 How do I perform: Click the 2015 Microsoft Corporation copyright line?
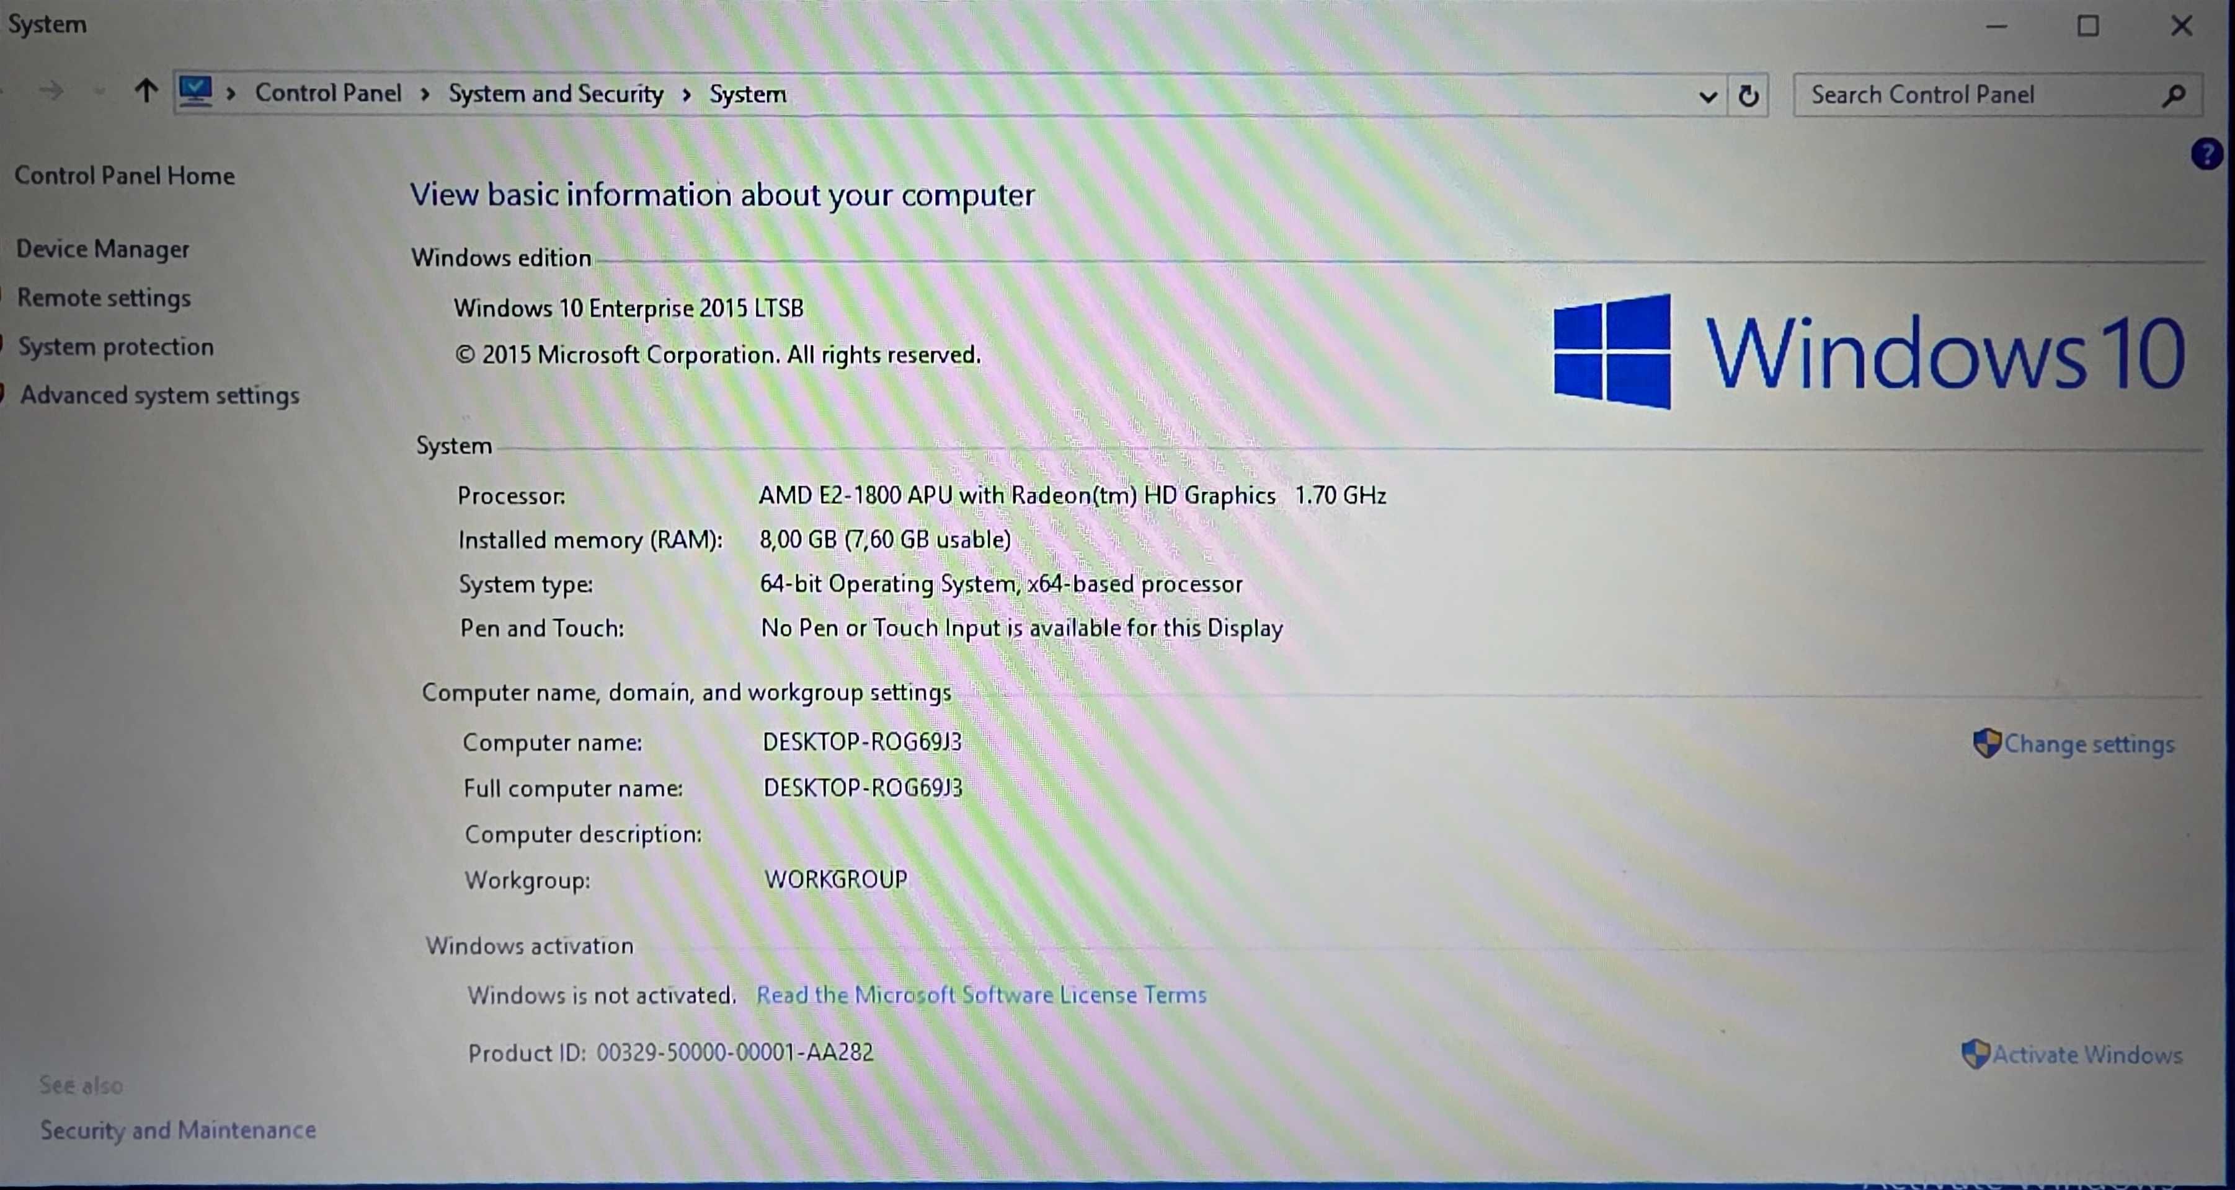pos(718,355)
